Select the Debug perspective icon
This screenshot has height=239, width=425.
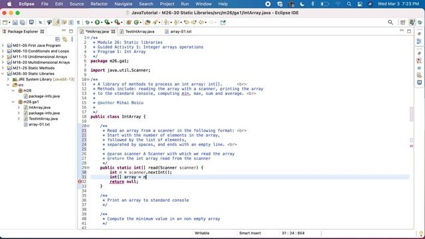[420, 23]
